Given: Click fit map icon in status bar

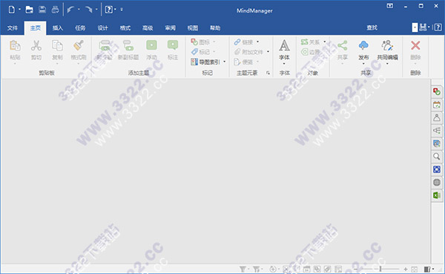Looking at the screenshot, I should [415, 269].
